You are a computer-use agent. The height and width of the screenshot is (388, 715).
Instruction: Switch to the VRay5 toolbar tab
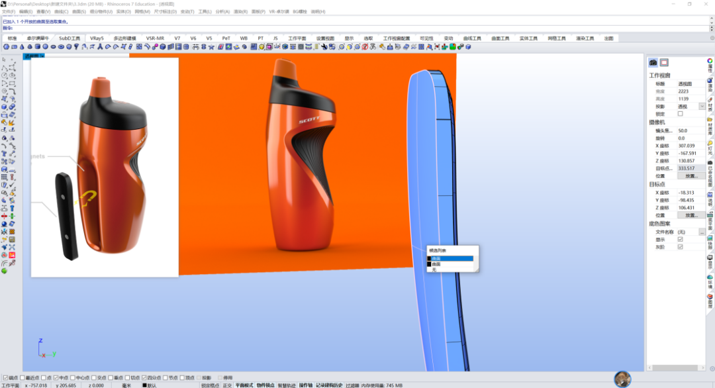point(97,38)
